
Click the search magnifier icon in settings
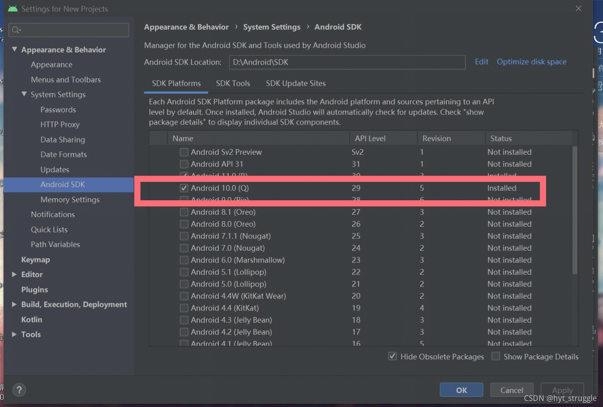[x=16, y=30]
